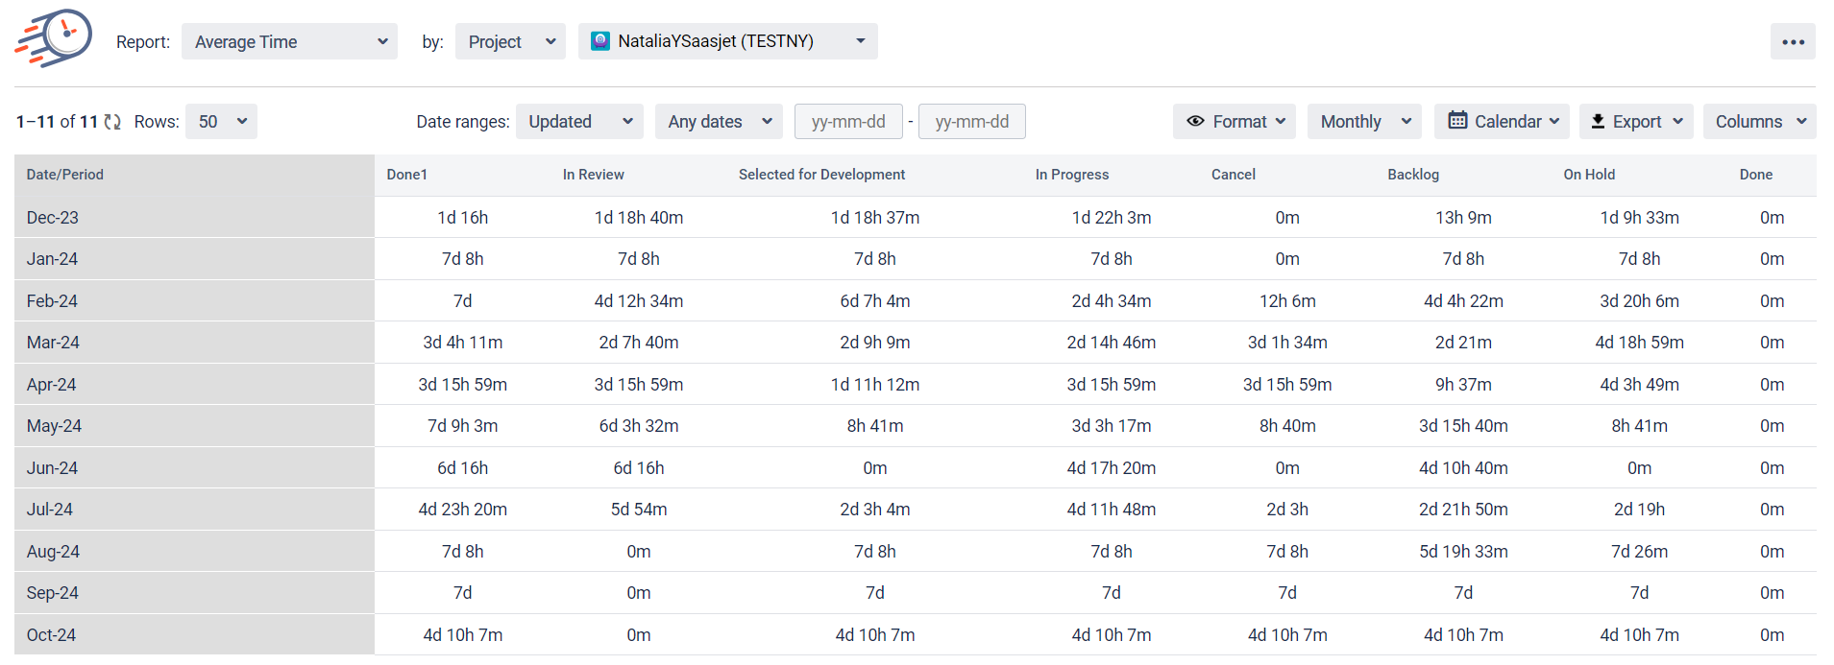Image resolution: width=1834 pixels, height=665 pixels.
Task: Click the Time in Status app logo
Action: 54,38
